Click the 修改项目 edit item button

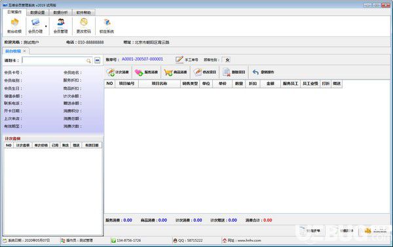point(204,73)
